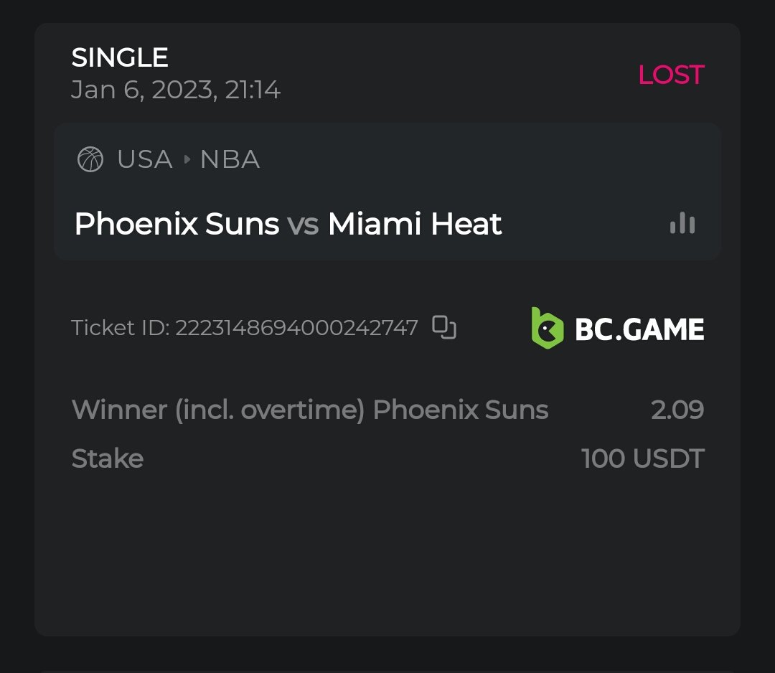The width and height of the screenshot is (775, 673).
Task: Click empty space below the Stake row
Action: [387, 552]
